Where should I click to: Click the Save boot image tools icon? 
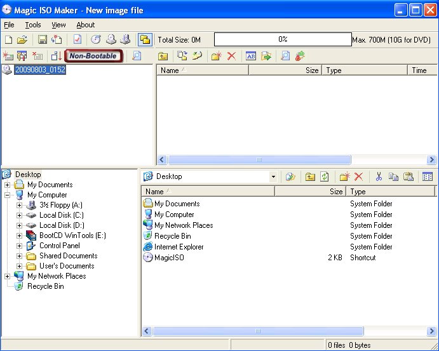click(22, 56)
